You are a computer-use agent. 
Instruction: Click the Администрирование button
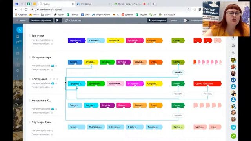tap(41, 20)
